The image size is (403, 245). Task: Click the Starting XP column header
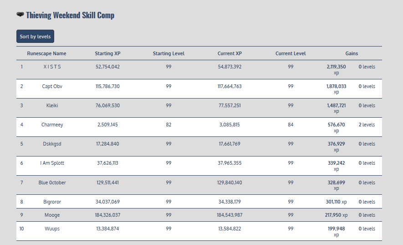(107, 53)
